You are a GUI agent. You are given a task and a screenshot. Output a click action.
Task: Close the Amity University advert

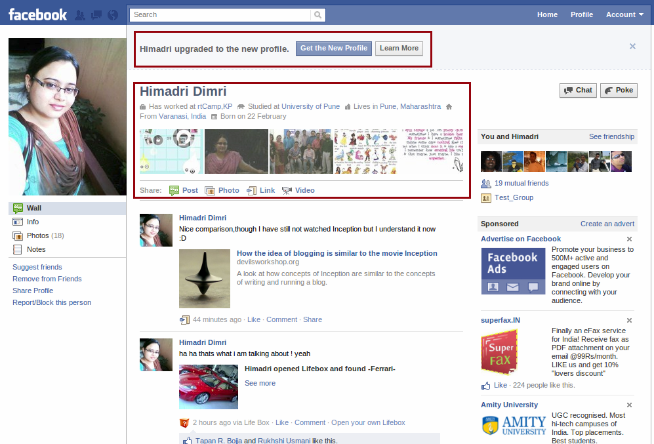(629, 405)
